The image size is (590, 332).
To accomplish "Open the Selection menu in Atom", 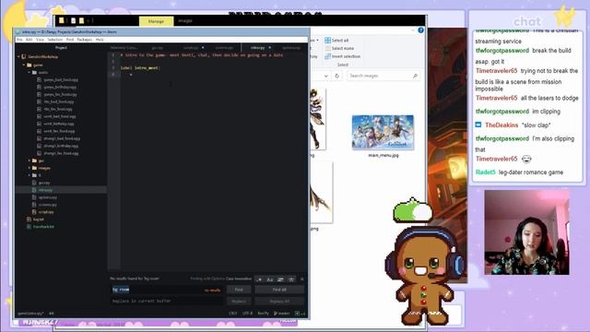I will click(55, 40).
